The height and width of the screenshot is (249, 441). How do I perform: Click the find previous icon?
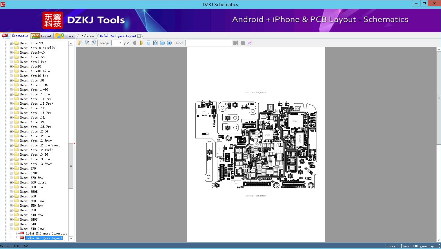point(235,43)
